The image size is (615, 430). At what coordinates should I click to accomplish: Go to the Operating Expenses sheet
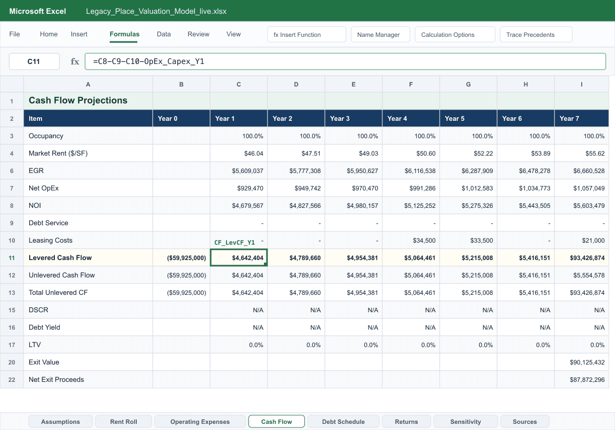point(200,421)
